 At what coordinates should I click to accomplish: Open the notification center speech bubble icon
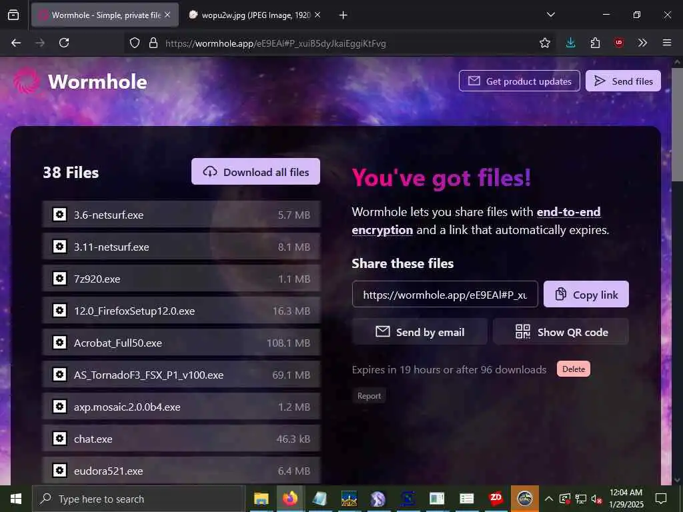(x=661, y=499)
